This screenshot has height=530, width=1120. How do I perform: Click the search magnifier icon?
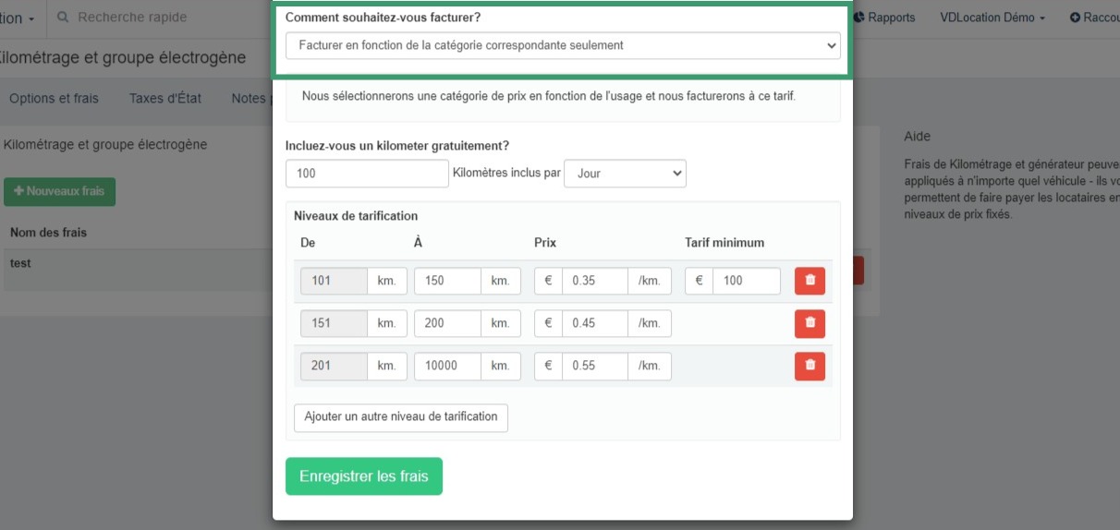tap(63, 18)
